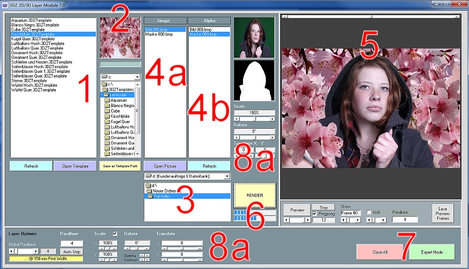
Task: Select the portrait image preview thumbnail
Action: pos(254,37)
